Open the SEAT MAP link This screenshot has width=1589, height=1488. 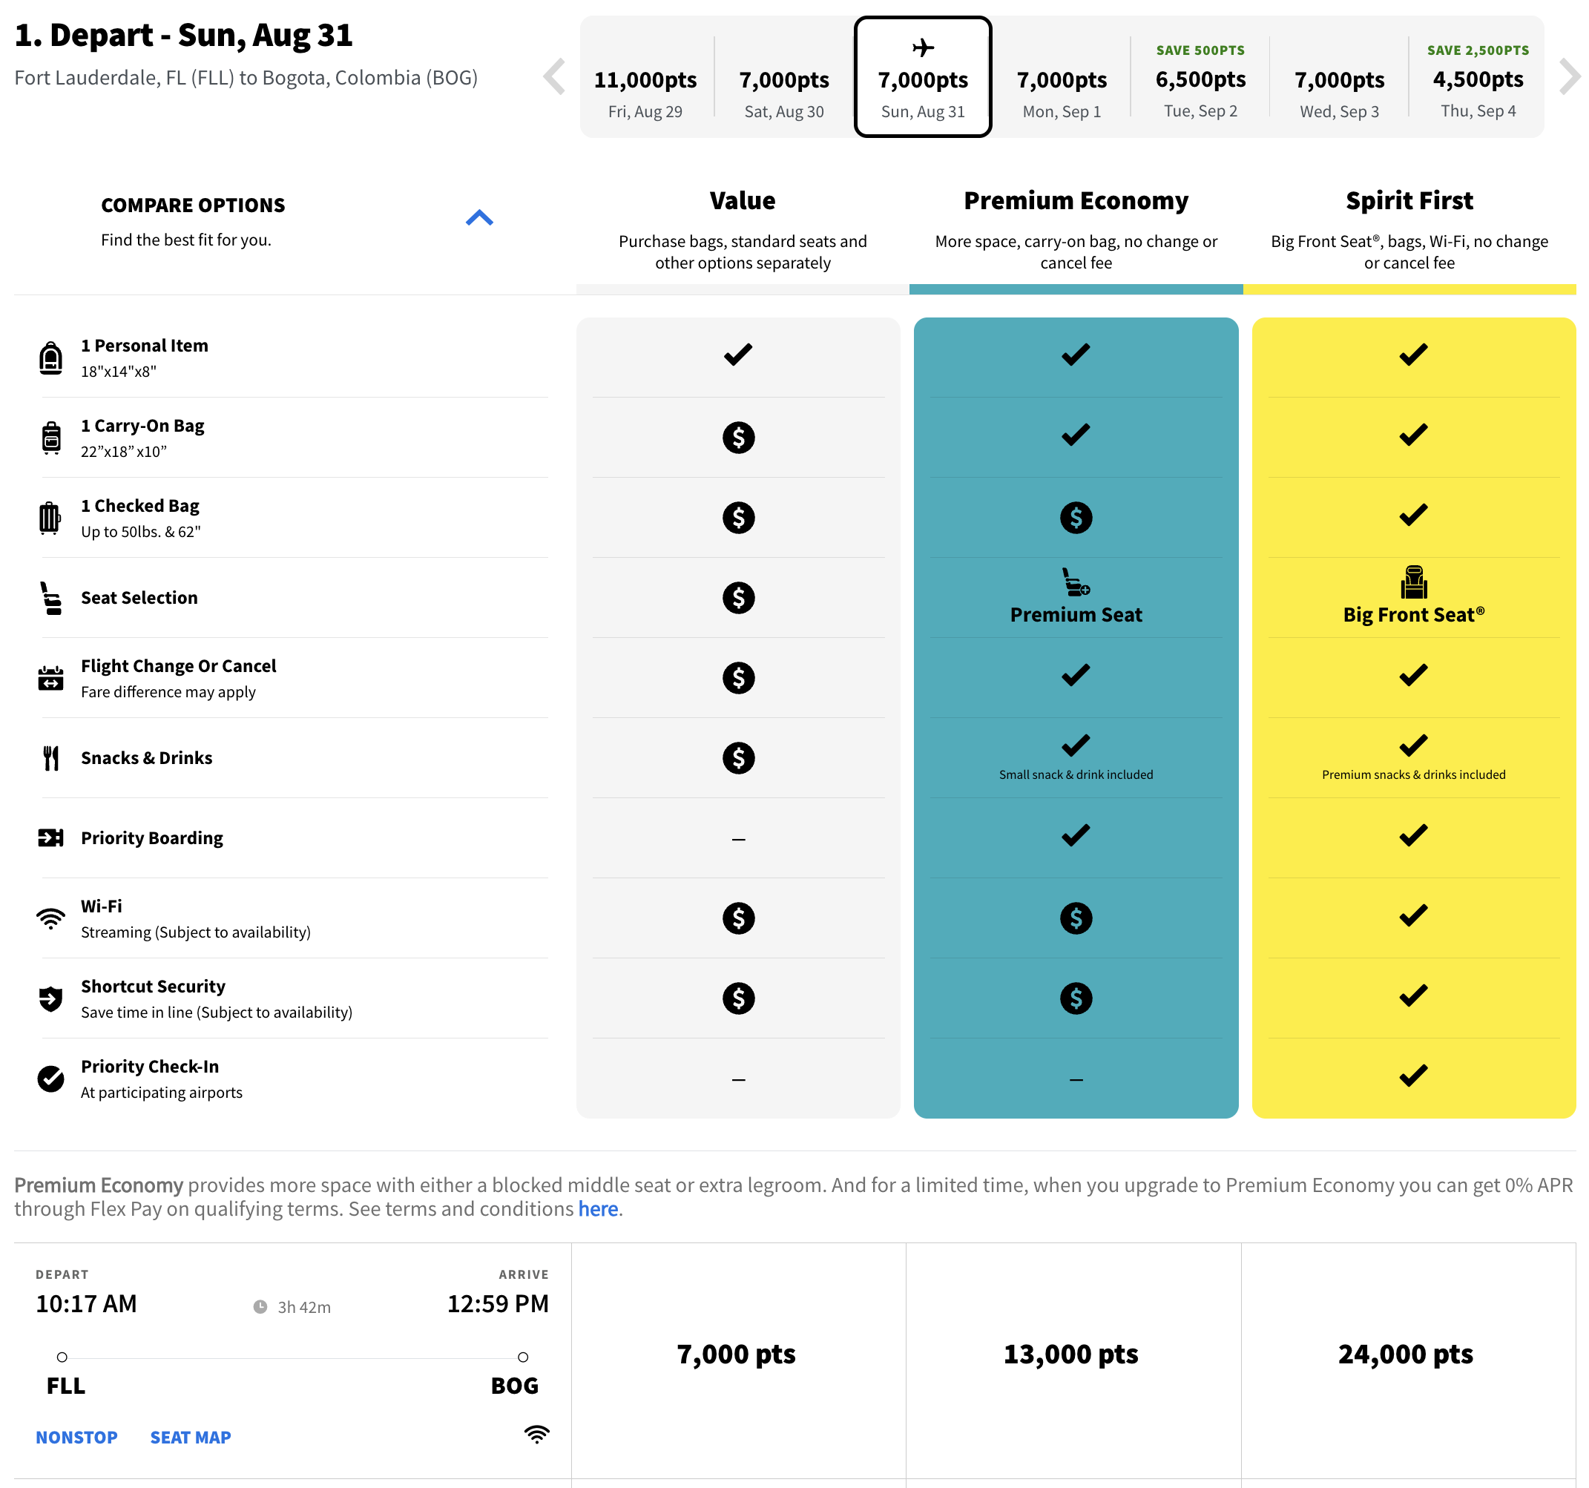click(190, 1437)
